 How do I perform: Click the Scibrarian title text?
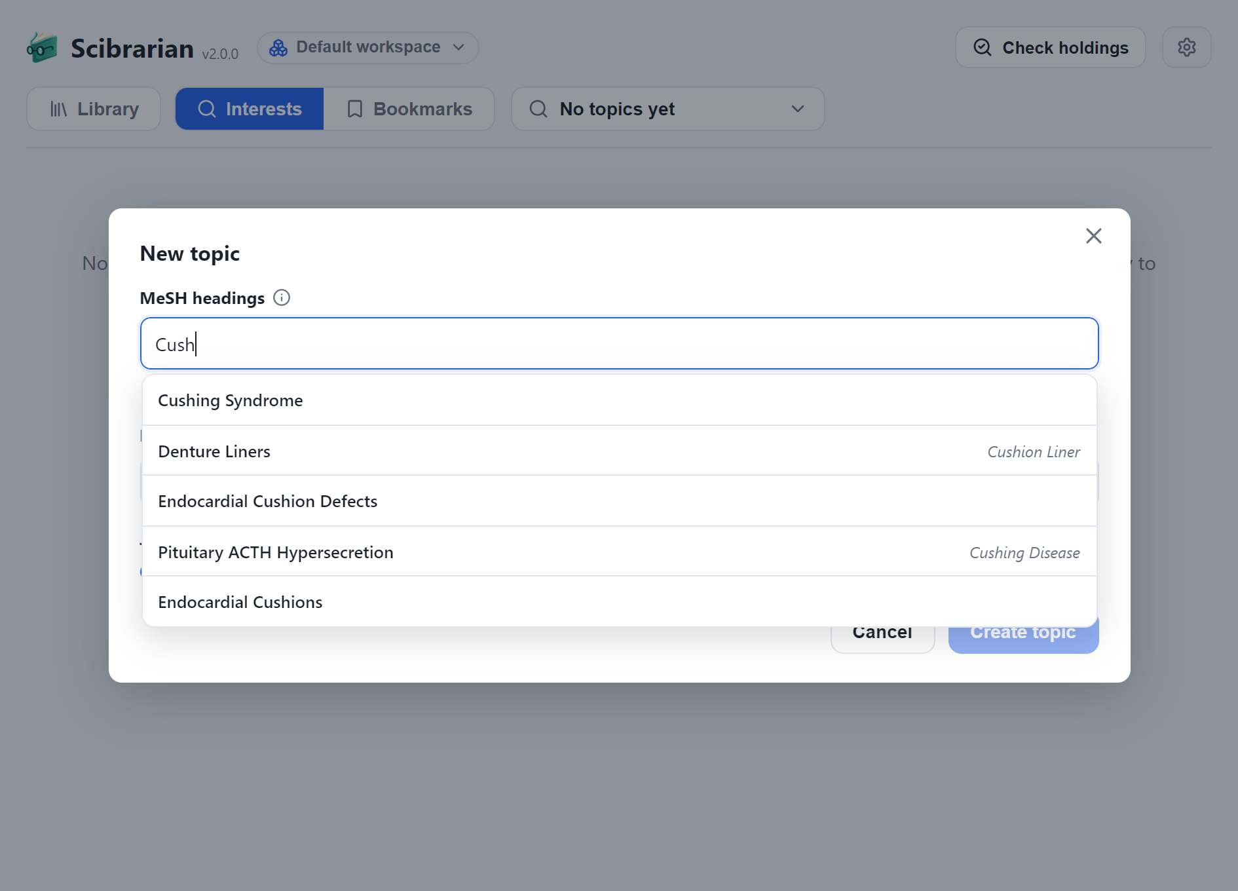pyautogui.click(x=132, y=48)
